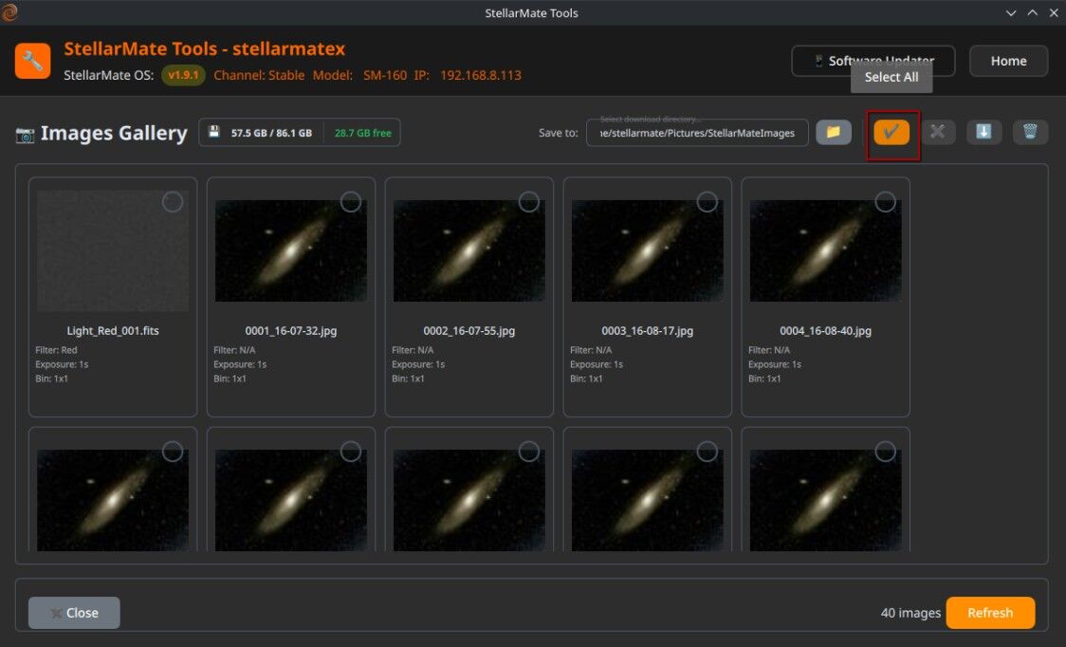
Task: Click the delete trash can button
Action: coord(1030,132)
